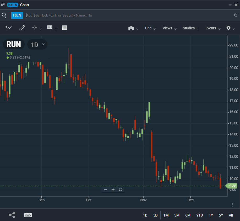Image resolution: width=240 pixels, height=221 pixels.
Task: Click the 9.38 price quote text
Action: click(x=9, y=53)
